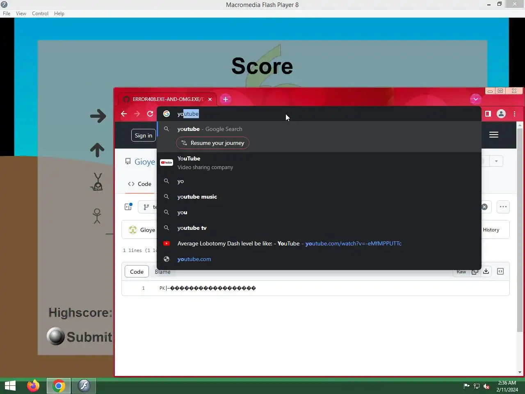The width and height of the screenshot is (525, 394).
Task: Click the stick figure icon in Flash game
Action: pyautogui.click(x=97, y=216)
